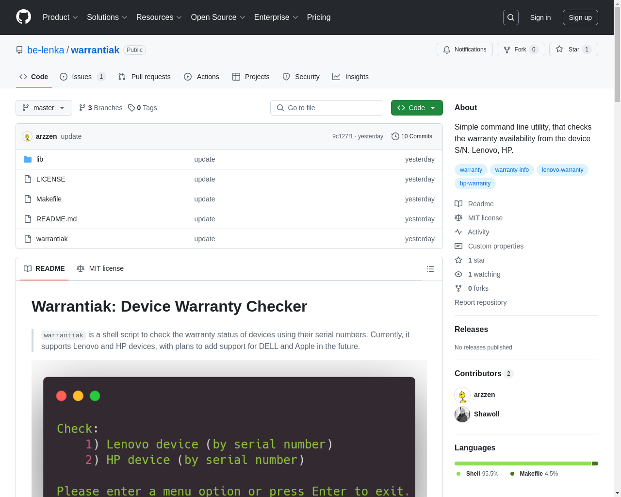Click the Shell 95.5% language legend

point(477,474)
